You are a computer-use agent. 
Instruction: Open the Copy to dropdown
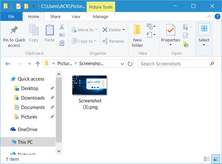[x=84, y=41]
